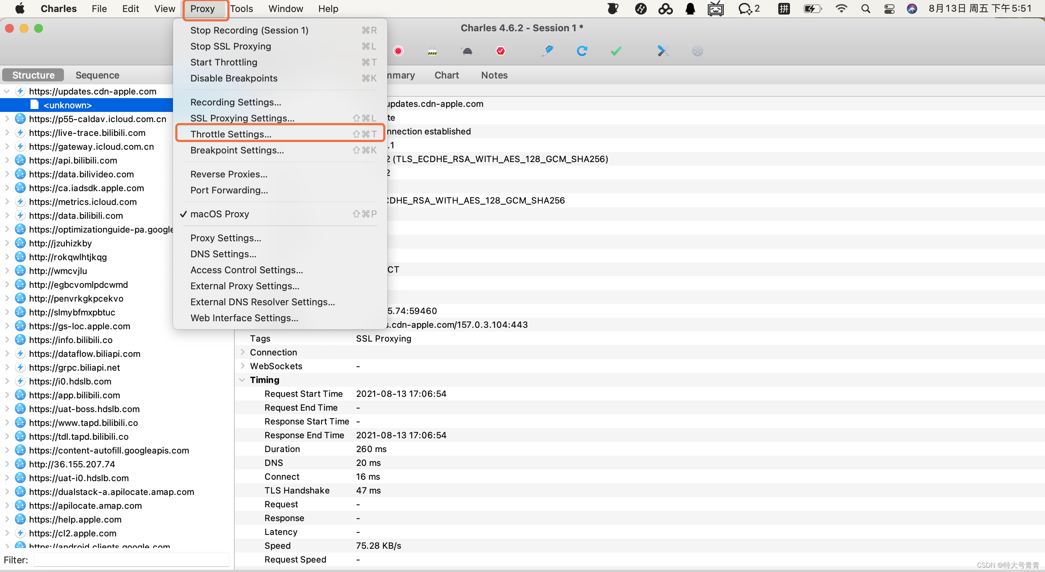The width and height of the screenshot is (1045, 572).
Task: Click the lightning icon for live-trace.bilibili.com
Action: [x=20, y=133]
